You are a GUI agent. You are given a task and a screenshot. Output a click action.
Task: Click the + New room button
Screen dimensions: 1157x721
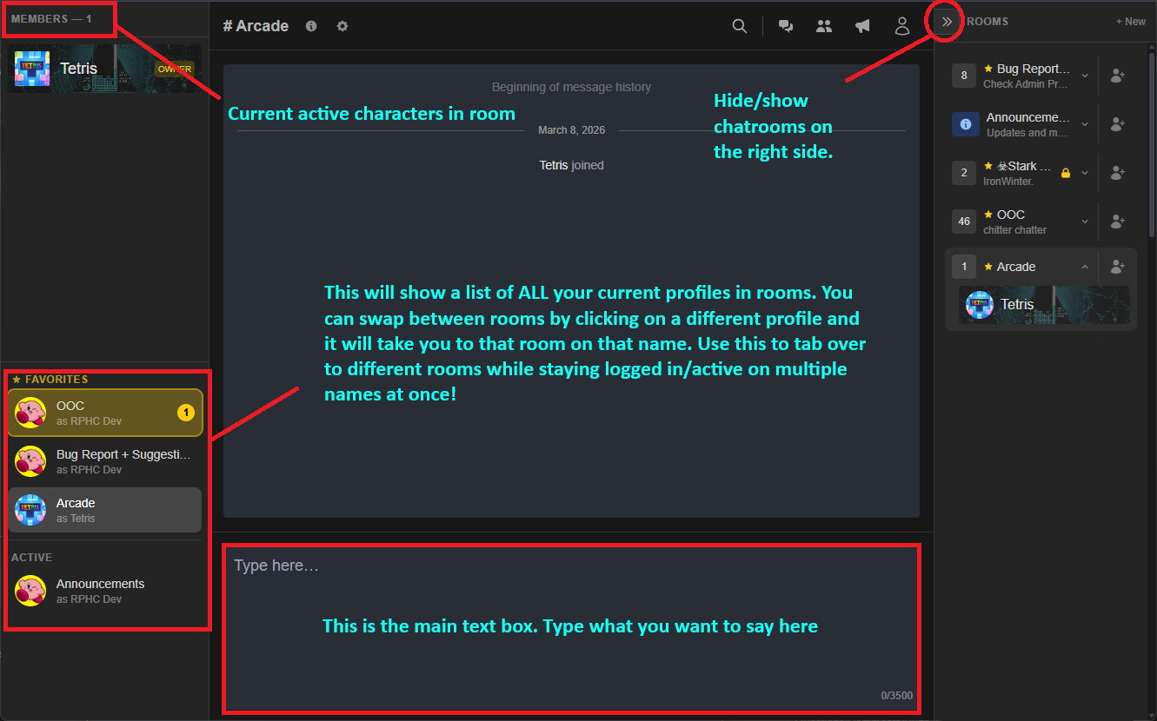[x=1130, y=22]
